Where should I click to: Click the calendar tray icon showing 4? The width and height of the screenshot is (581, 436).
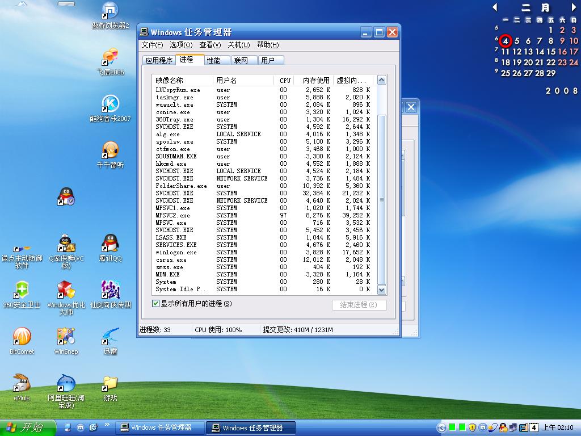pyautogui.click(x=533, y=427)
